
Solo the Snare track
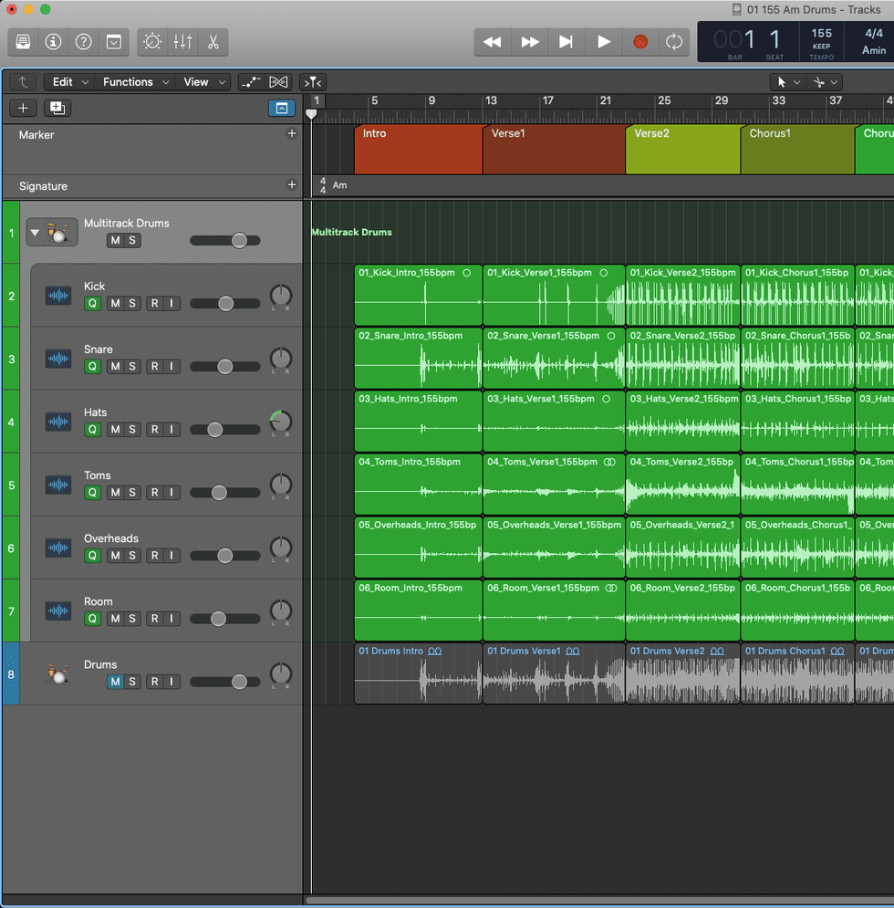click(x=132, y=367)
